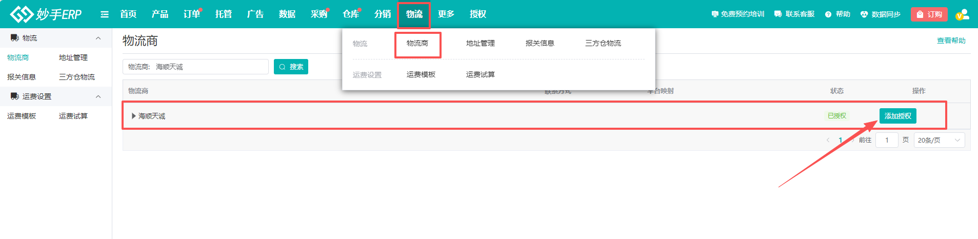Select 报关信息 in the sidebar

22,77
